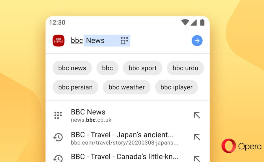
Task: Fill the query using the arrow on the BBC News row
Action: [197, 115]
